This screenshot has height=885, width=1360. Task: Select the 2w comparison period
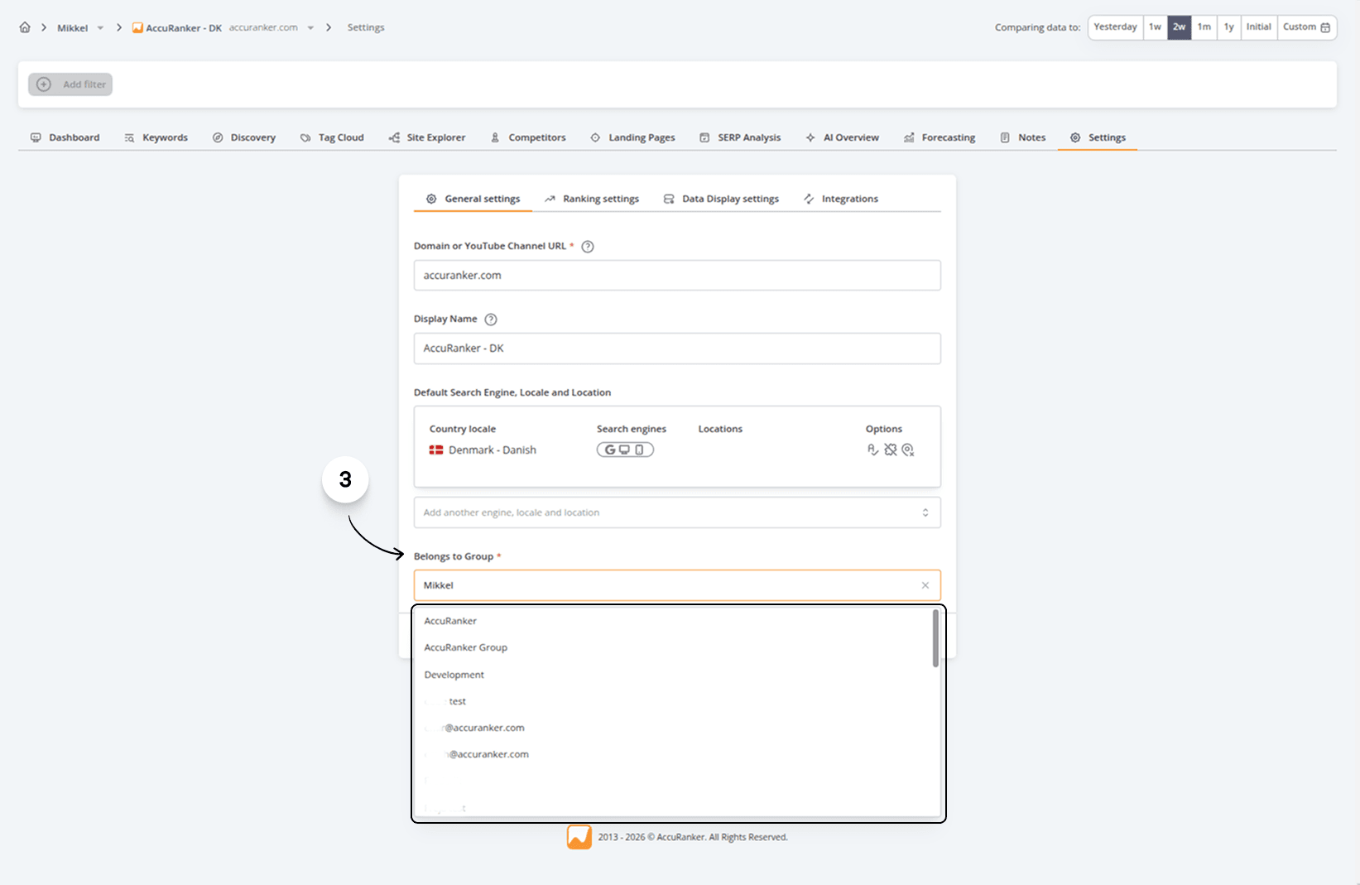[1179, 27]
